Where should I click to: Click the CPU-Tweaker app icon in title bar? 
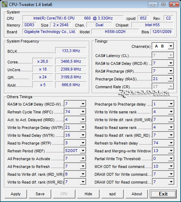point(4,4)
